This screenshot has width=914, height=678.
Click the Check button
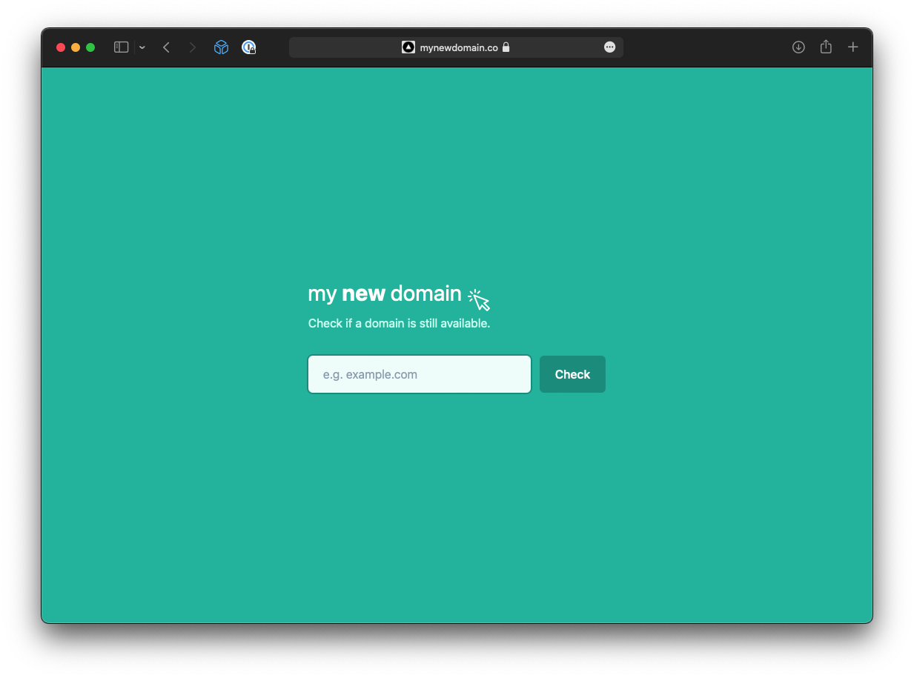572,374
